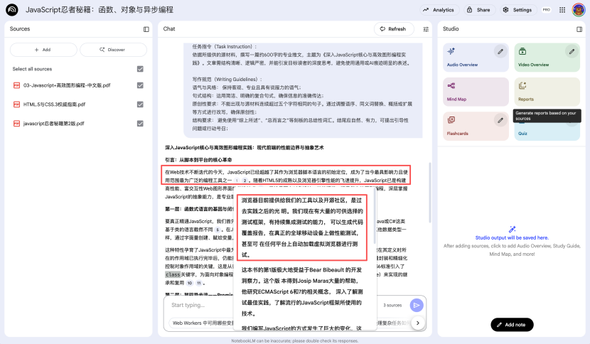Edit Video Overview customization pencil
The image size is (590, 344).
tap(572, 52)
